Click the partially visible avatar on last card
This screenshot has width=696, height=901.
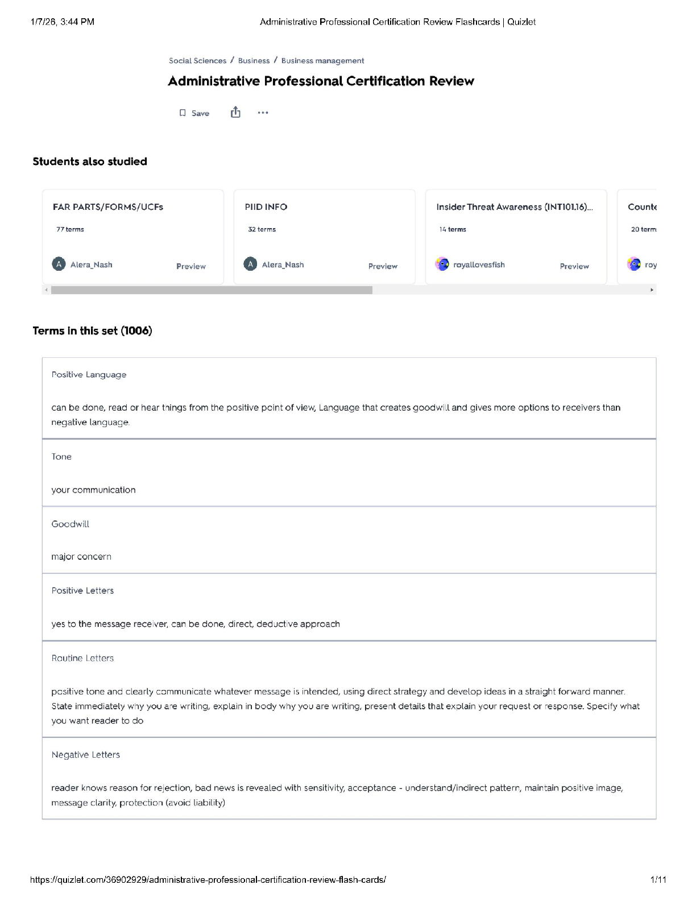(x=633, y=264)
